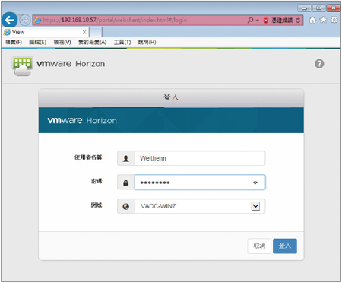Screen dimensions: 342x283
Task: Maximize the browser window
Action: [319, 8]
